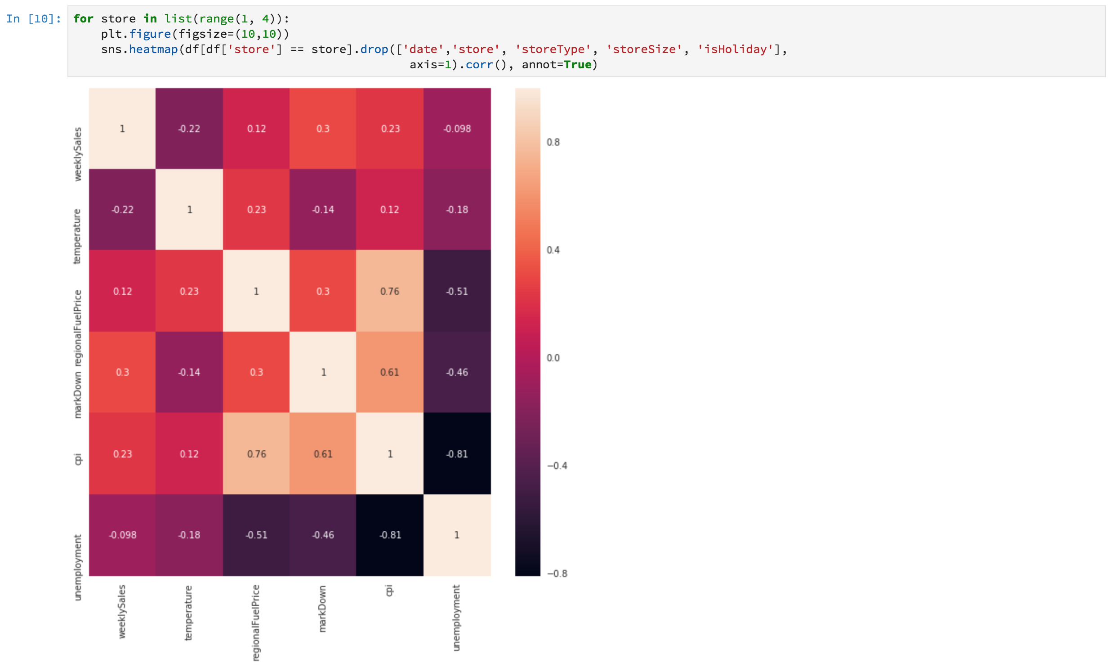Click the 'cpi' y-axis label on the left

(x=78, y=459)
